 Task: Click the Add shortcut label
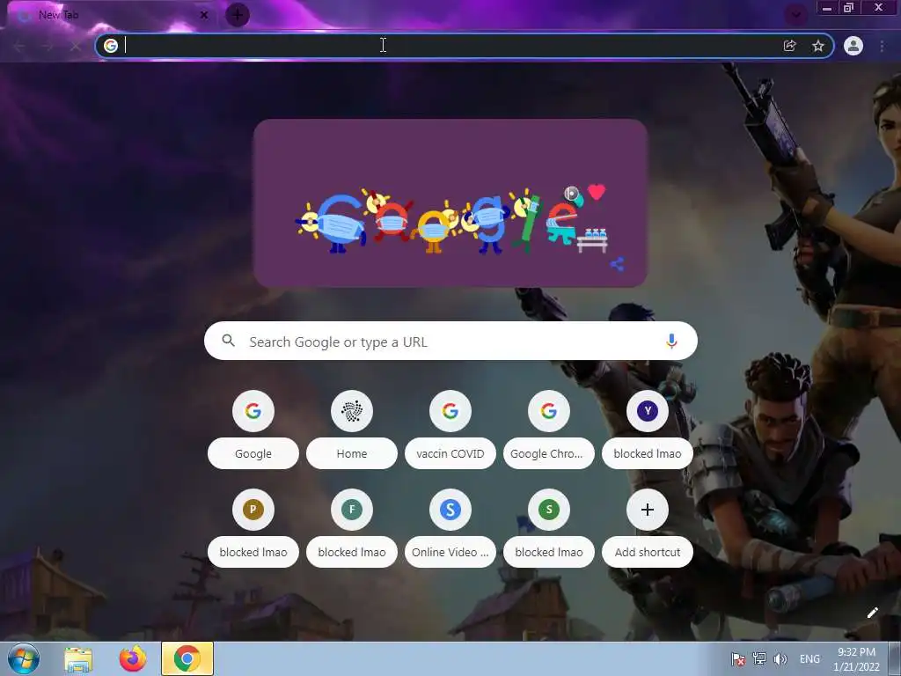(648, 552)
